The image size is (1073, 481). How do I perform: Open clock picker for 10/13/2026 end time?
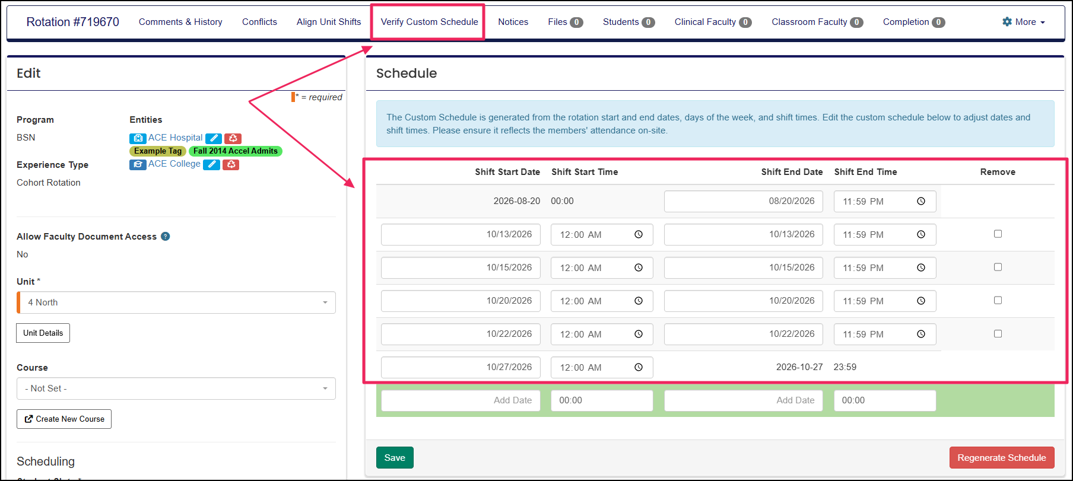pos(921,234)
